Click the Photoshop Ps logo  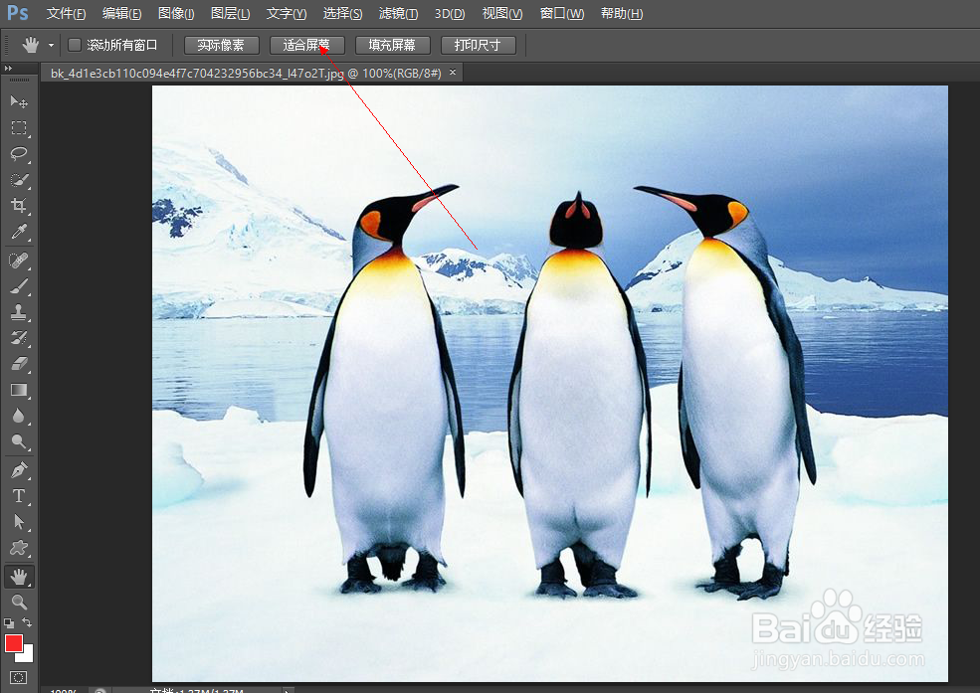(x=18, y=13)
